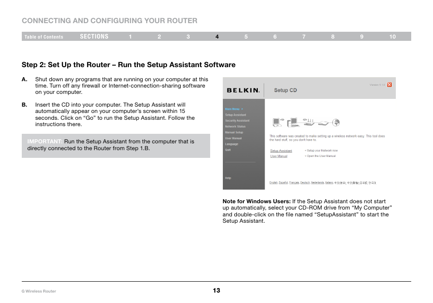Jump to section 10 in the navigation bar
This screenshot has width=433, height=303.
pos(393,37)
